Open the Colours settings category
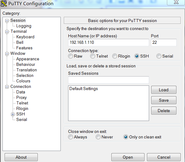Image resolution: width=185 pixels, height=162 pixels. pos(23,81)
